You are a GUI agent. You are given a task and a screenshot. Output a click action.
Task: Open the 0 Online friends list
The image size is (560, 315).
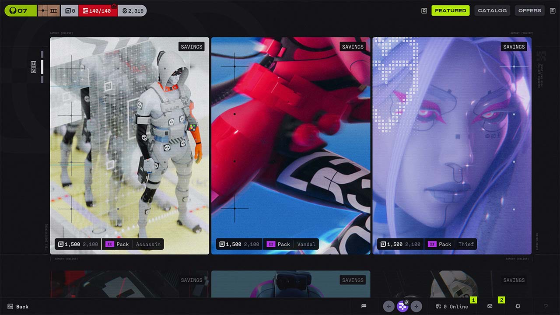coord(452,306)
